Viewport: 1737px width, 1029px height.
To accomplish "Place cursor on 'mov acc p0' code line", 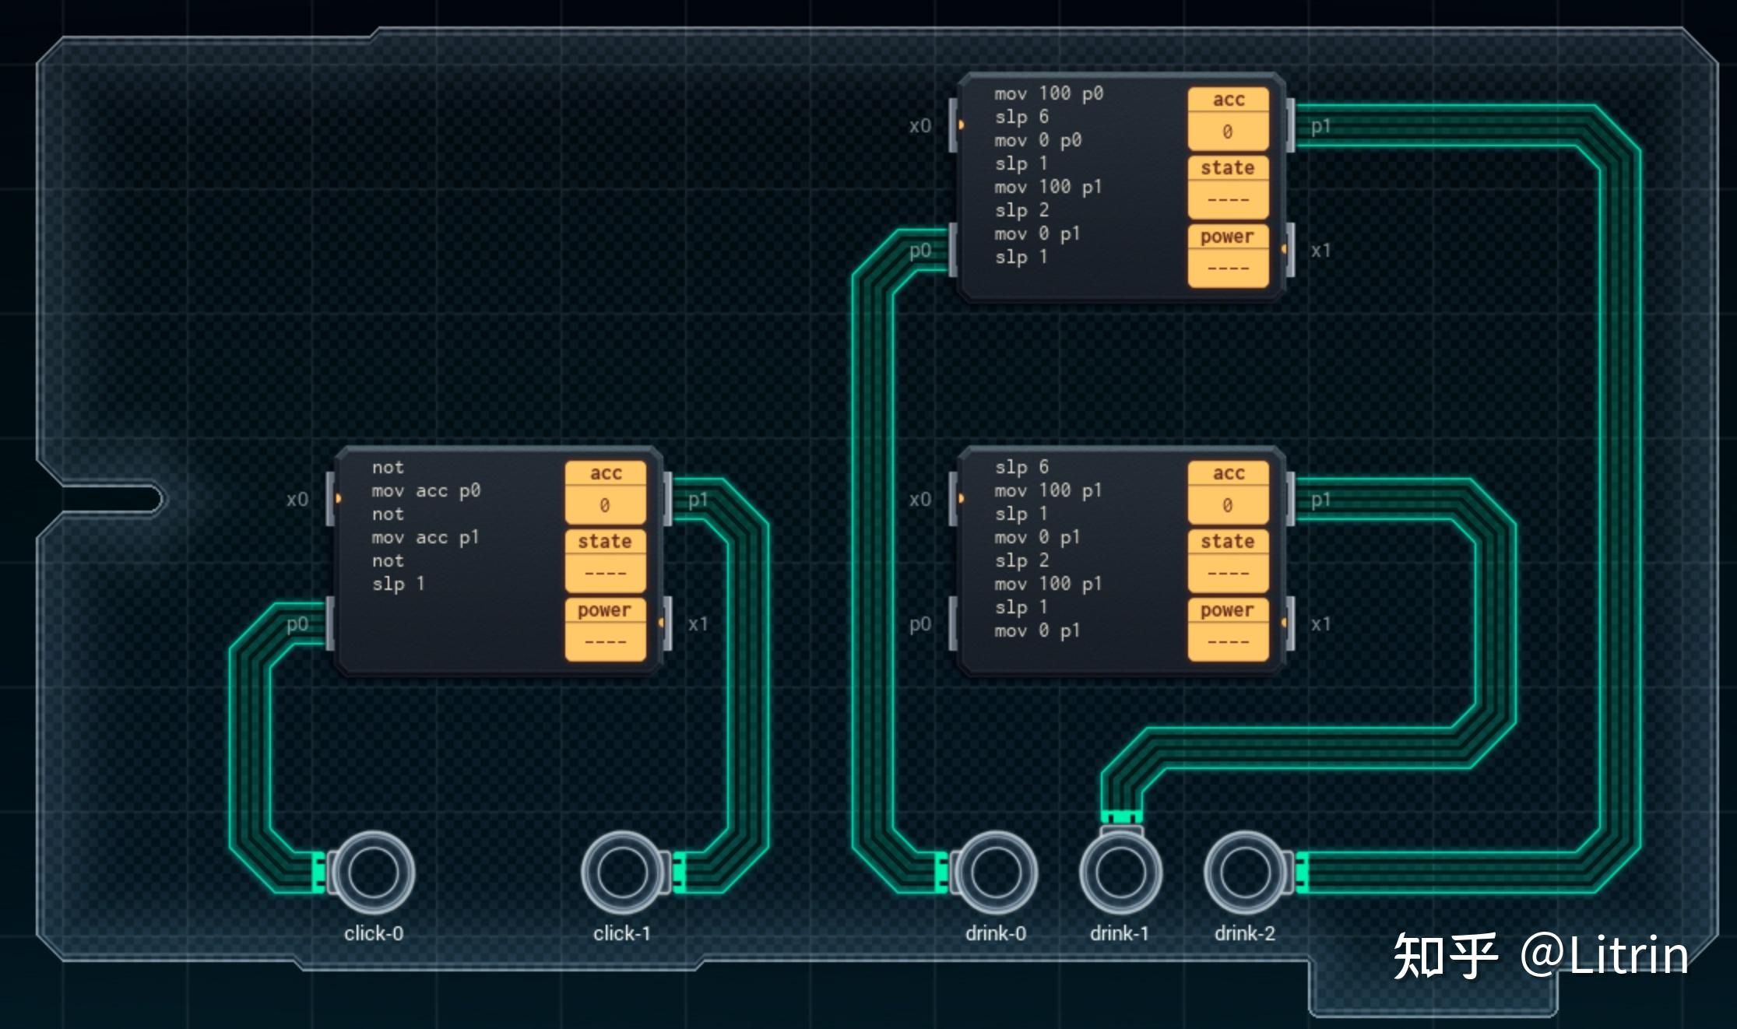I will tap(426, 491).
